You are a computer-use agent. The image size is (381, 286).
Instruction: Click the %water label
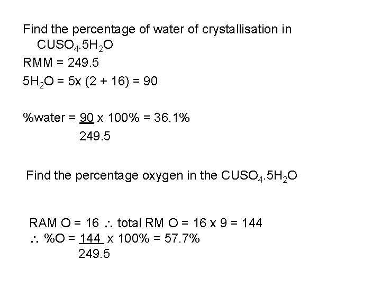point(44,118)
